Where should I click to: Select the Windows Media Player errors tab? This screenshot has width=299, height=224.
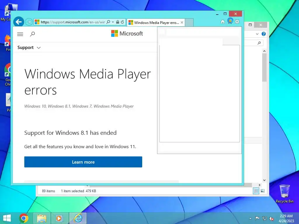pos(156,22)
